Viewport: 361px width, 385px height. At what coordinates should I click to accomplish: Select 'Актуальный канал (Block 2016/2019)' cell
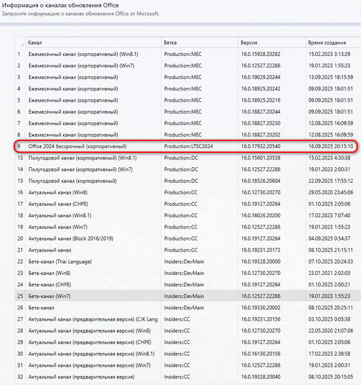(93, 238)
